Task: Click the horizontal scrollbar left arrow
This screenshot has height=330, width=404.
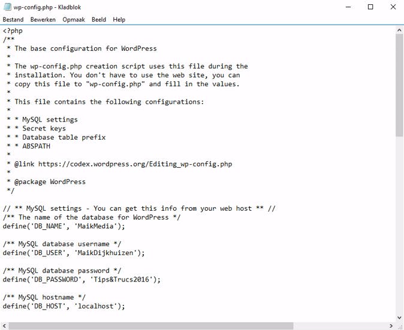Action: tap(5, 326)
